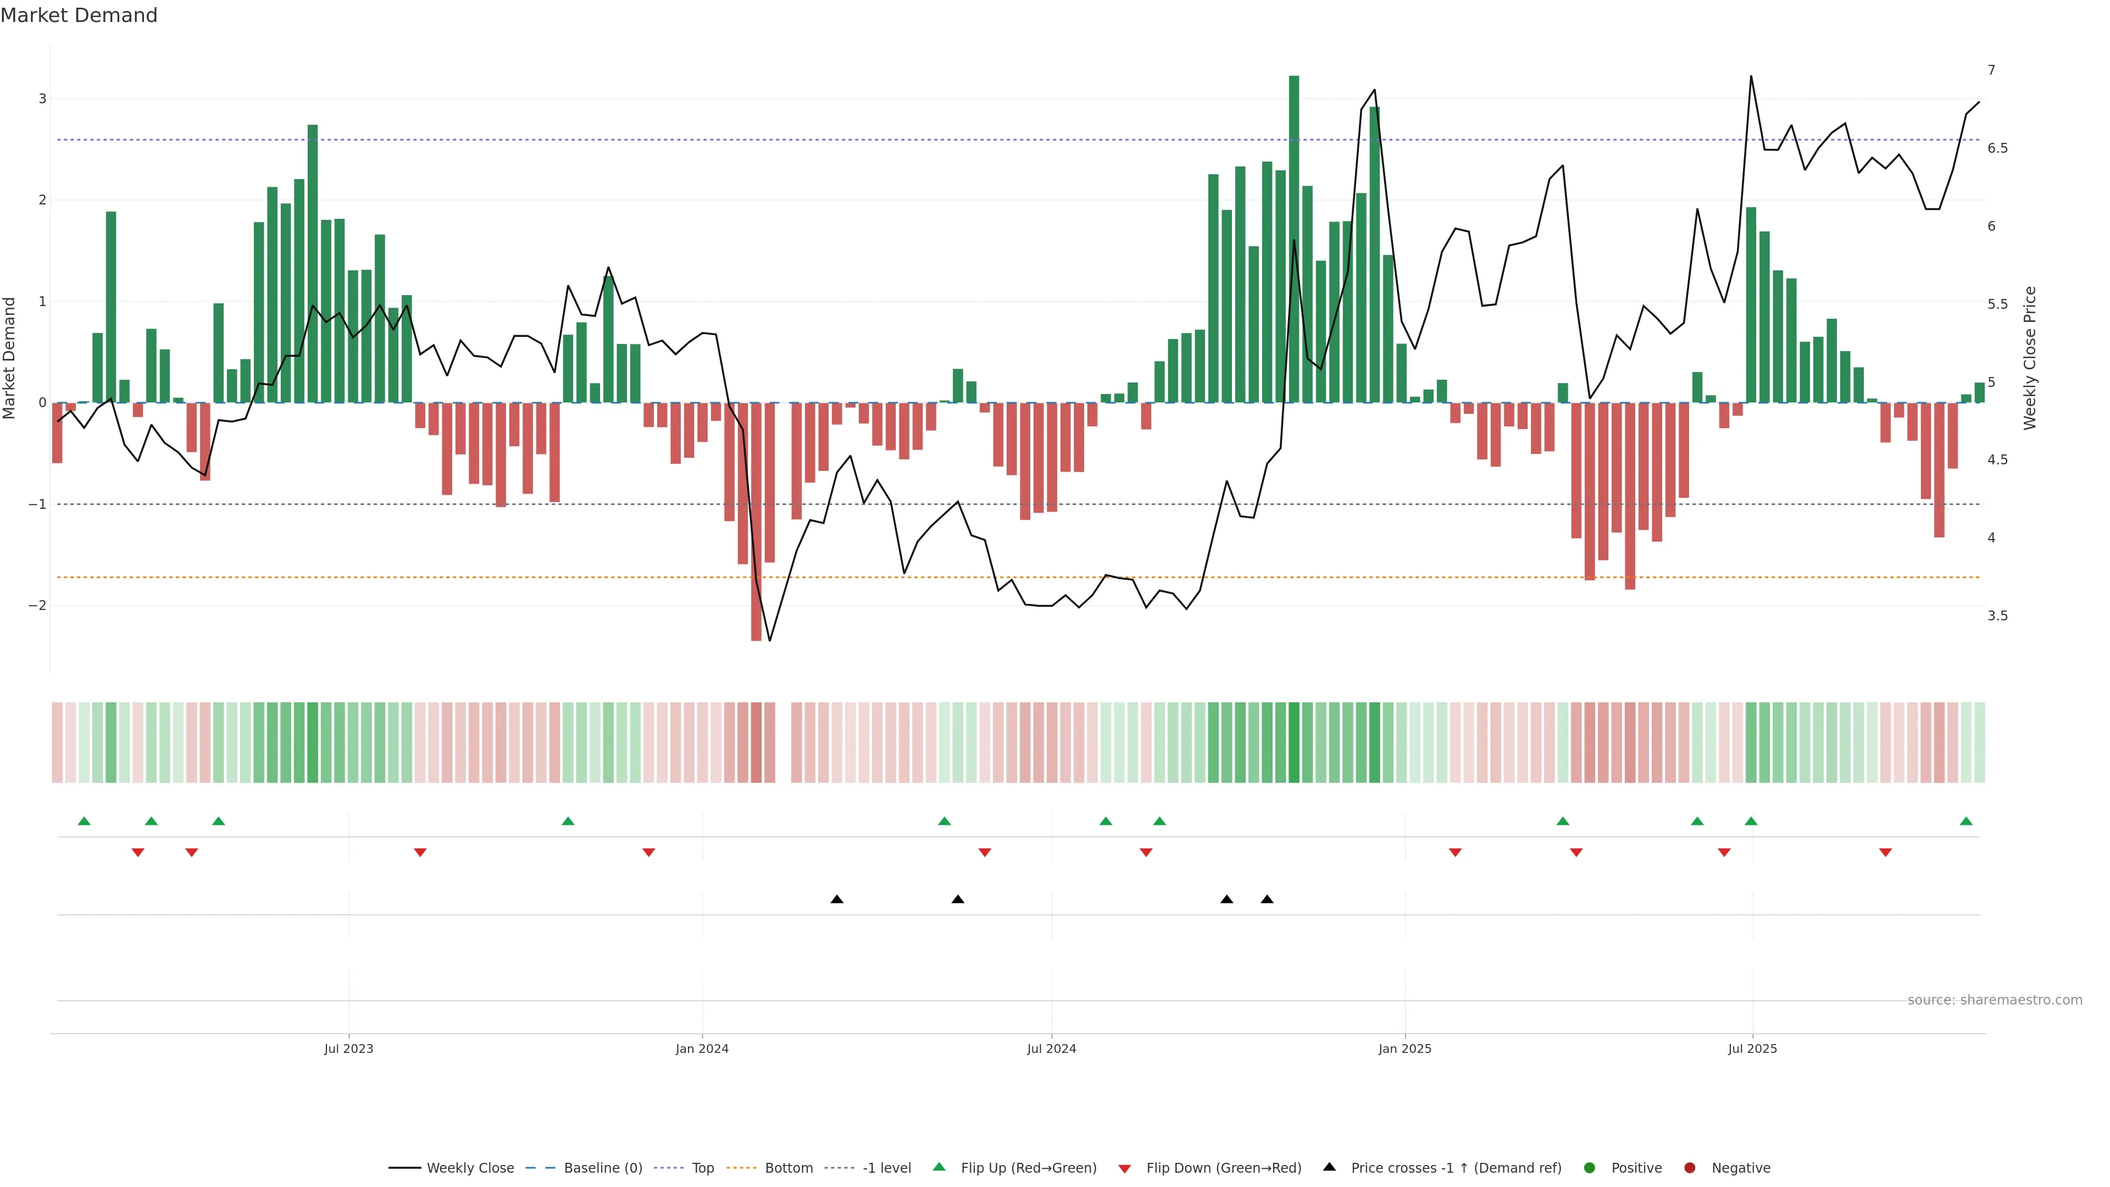Click the source sharemaestro.com text

(x=1995, y=1000)
